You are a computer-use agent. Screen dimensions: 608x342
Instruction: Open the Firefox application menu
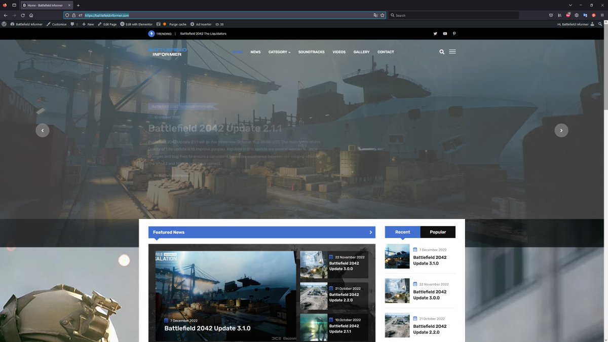[x=602, y=15]
